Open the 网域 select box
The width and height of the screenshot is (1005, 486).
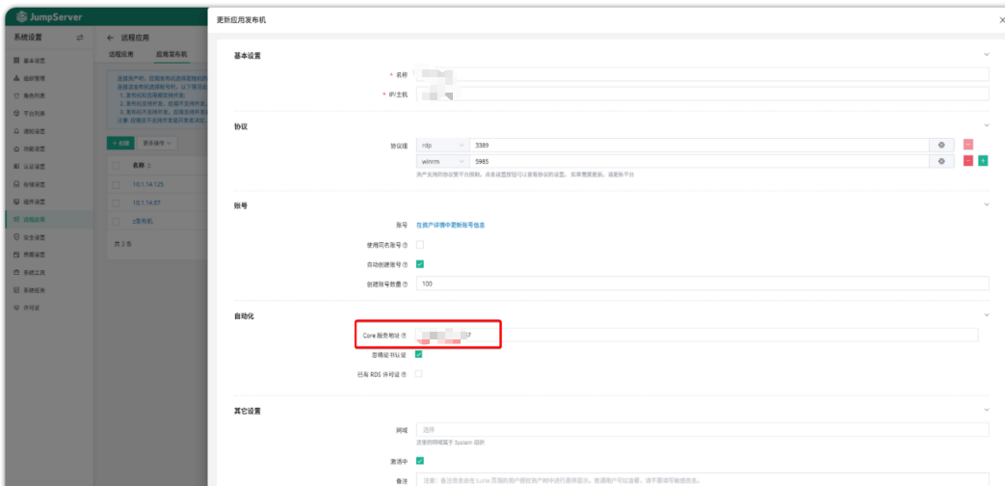[x=701, y=430]
